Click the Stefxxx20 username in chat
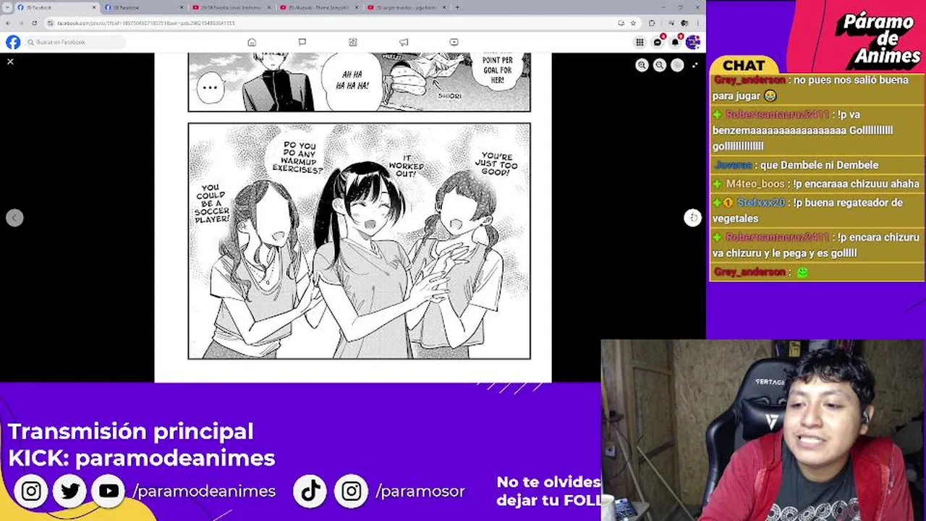 [761, 203]
